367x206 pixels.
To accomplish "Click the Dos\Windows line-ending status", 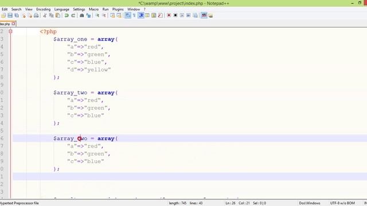I will 310,203.
